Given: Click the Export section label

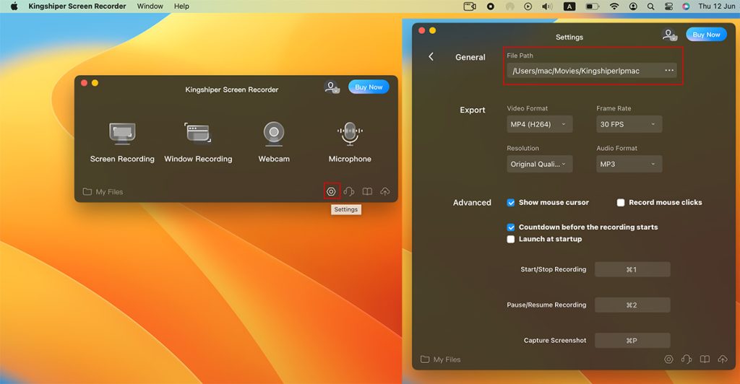Looking at the screenshot, I should pos(473,110).
